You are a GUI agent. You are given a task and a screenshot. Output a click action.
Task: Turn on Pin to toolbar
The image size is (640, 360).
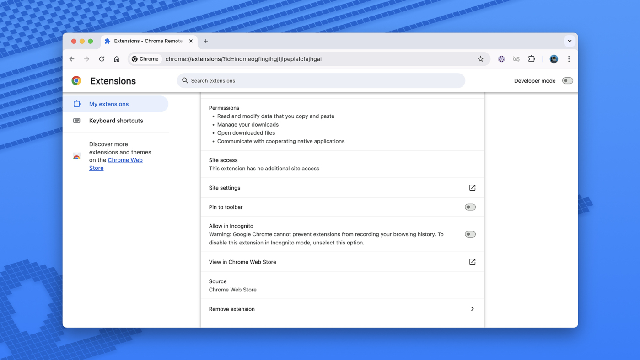point(470,207)
